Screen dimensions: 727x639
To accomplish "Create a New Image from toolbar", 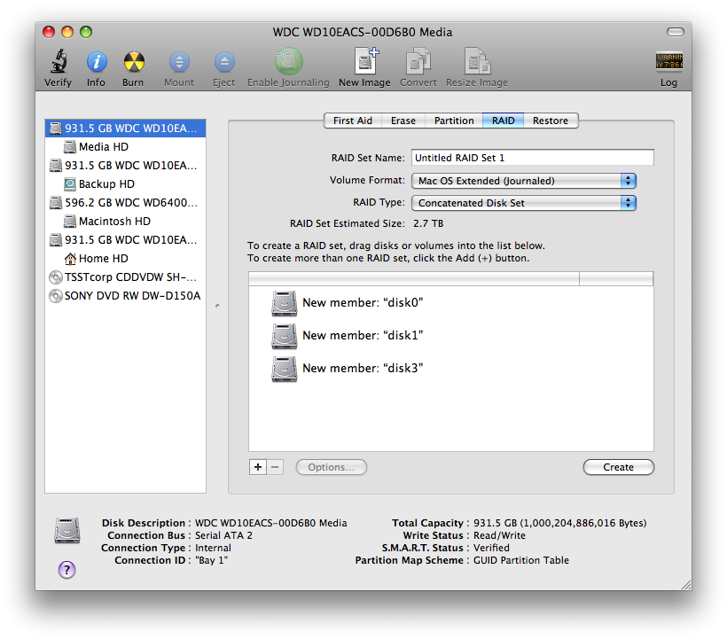I will coord(366,60).
